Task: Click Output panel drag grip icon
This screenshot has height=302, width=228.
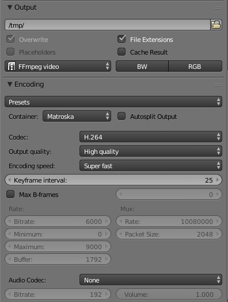Action: (218, 8)
